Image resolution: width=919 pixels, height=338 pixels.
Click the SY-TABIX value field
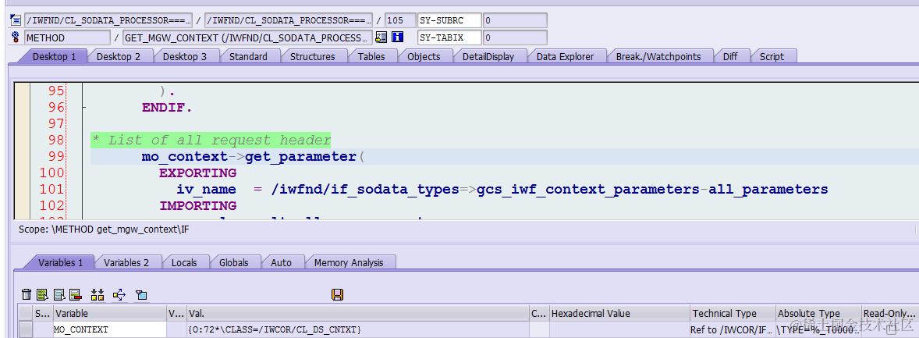tap(515, 37)
